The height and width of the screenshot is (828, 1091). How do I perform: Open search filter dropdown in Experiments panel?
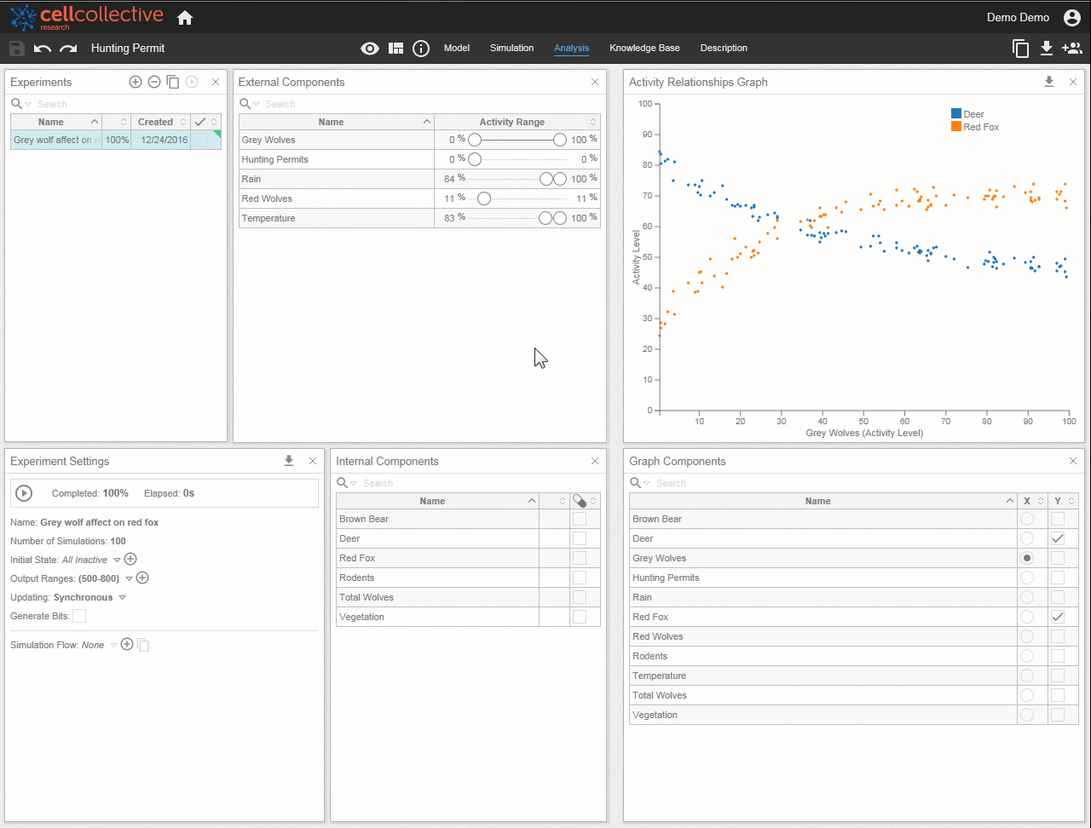pyautogui.click(x=28, y=104)
